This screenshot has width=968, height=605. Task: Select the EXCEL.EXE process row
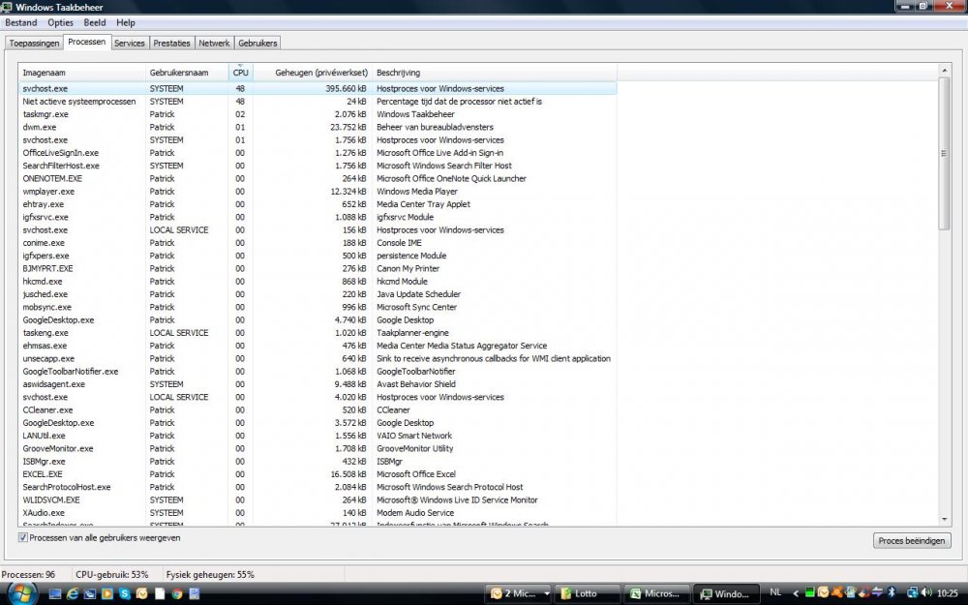point(43,474)
